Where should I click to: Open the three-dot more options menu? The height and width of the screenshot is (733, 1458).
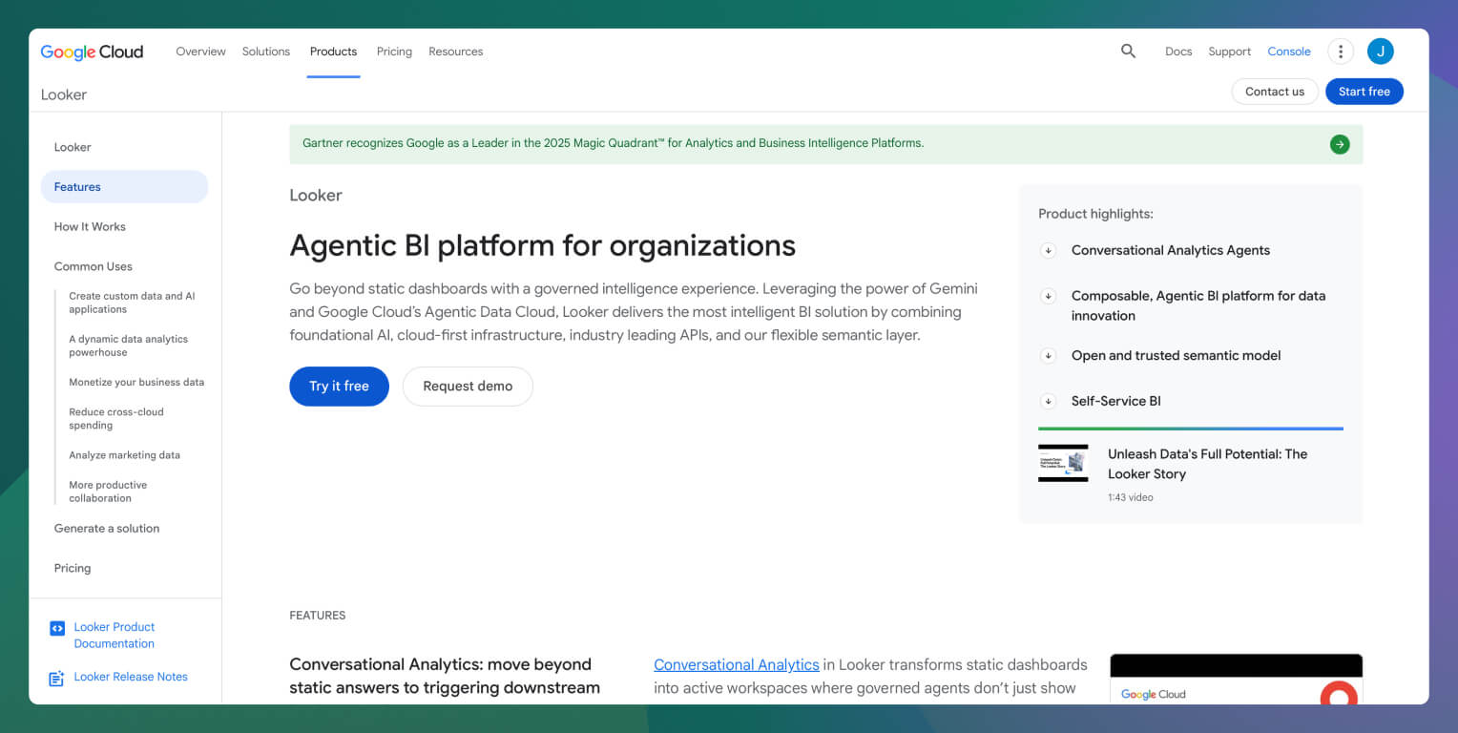point(1341,52)
